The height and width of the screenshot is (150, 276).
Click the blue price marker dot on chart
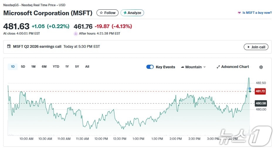coord(250,88)
